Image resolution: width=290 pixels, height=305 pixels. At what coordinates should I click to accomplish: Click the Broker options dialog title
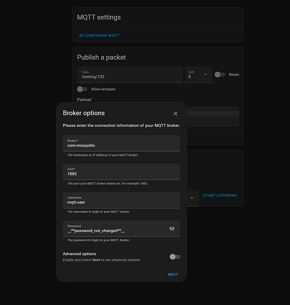pos(83,113)
